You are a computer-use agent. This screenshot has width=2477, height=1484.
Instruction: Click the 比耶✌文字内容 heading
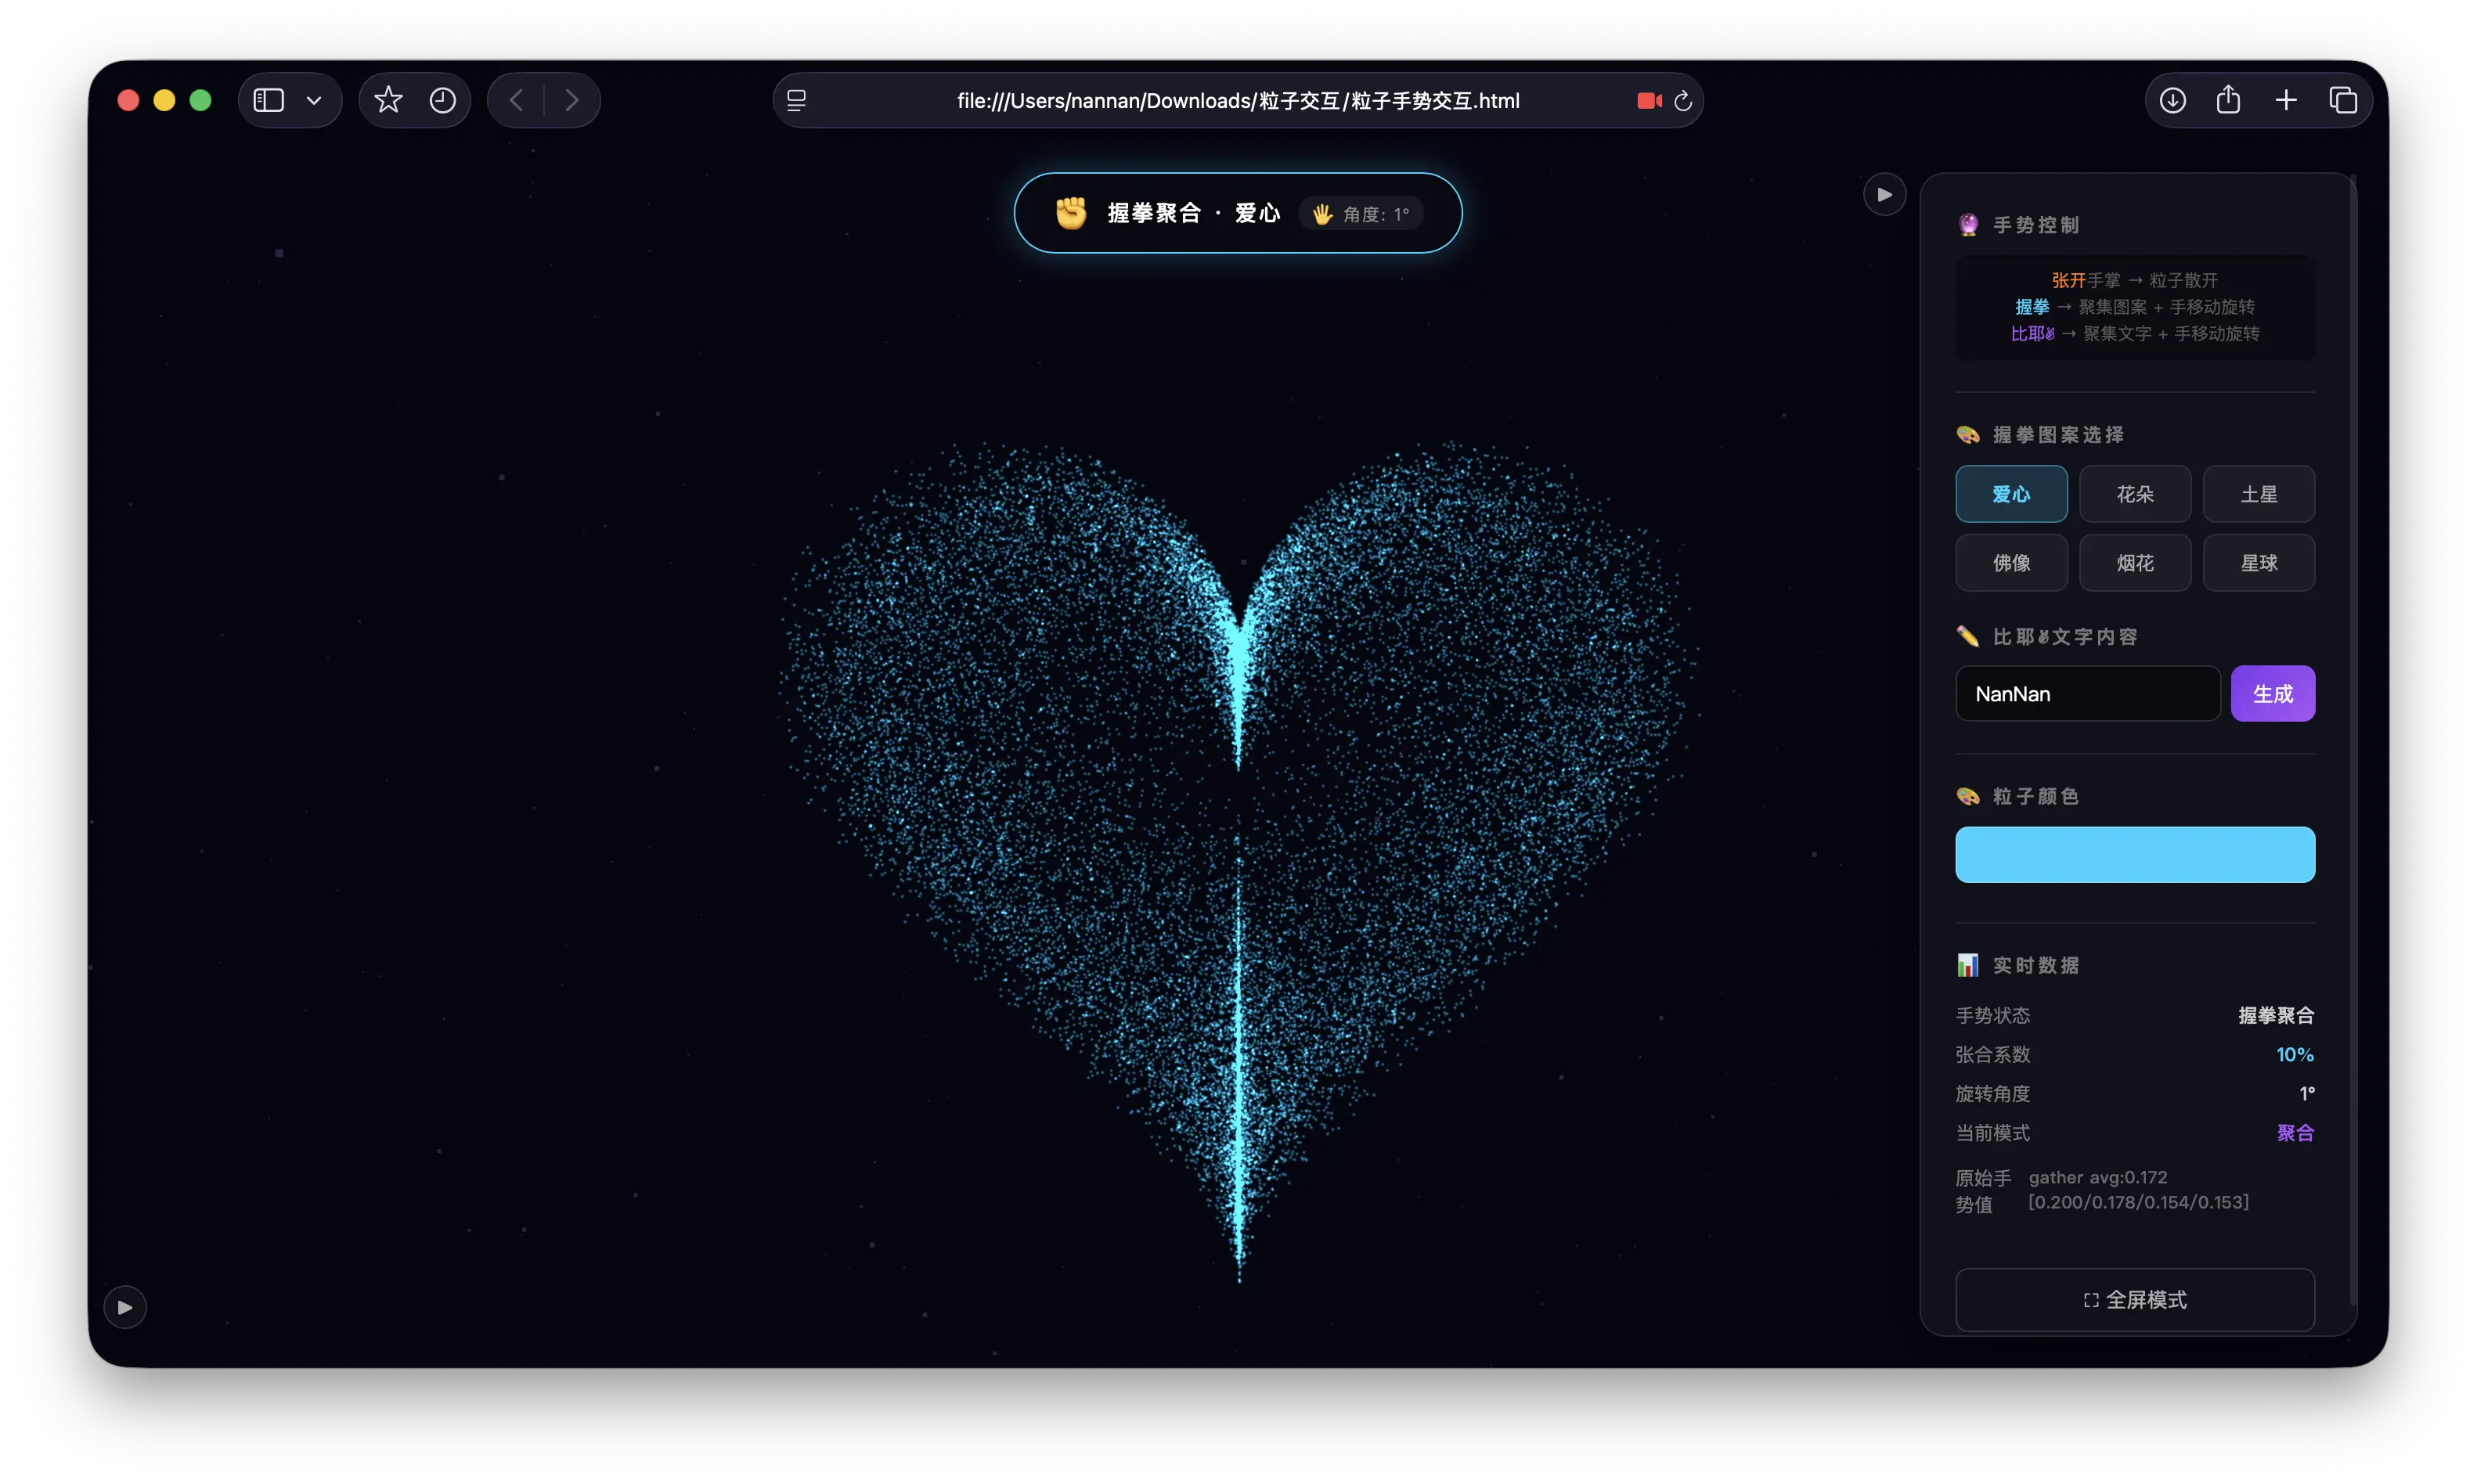pyautogui.click(x=2065, y=637)
